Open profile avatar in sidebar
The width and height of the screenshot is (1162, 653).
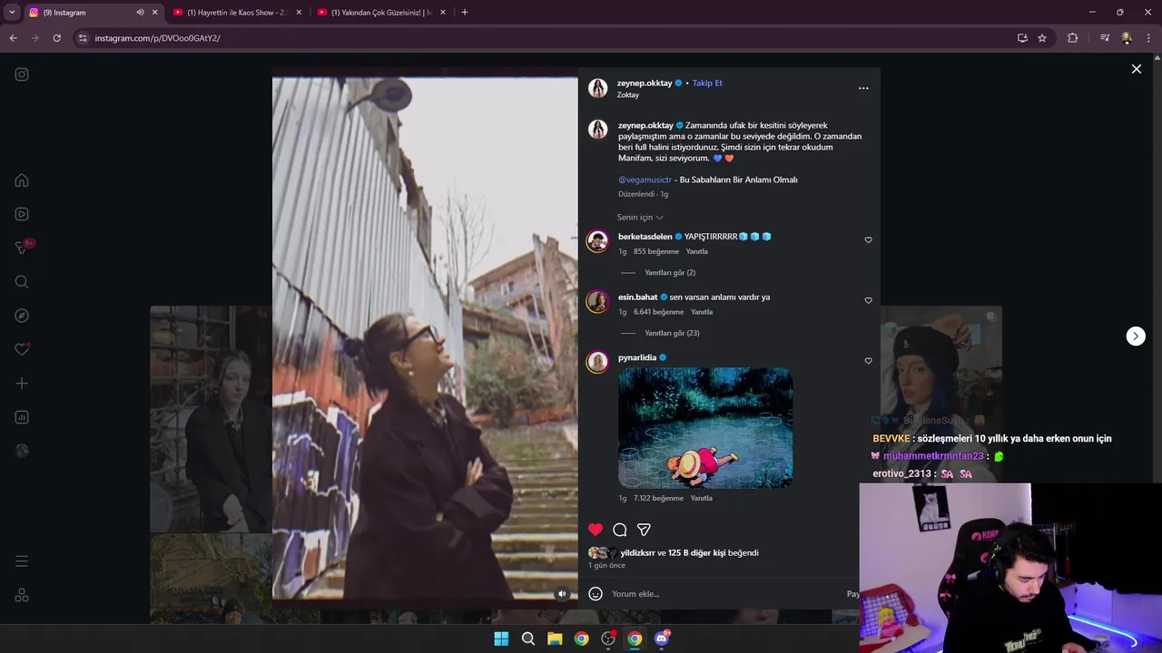tap(22, 451)
